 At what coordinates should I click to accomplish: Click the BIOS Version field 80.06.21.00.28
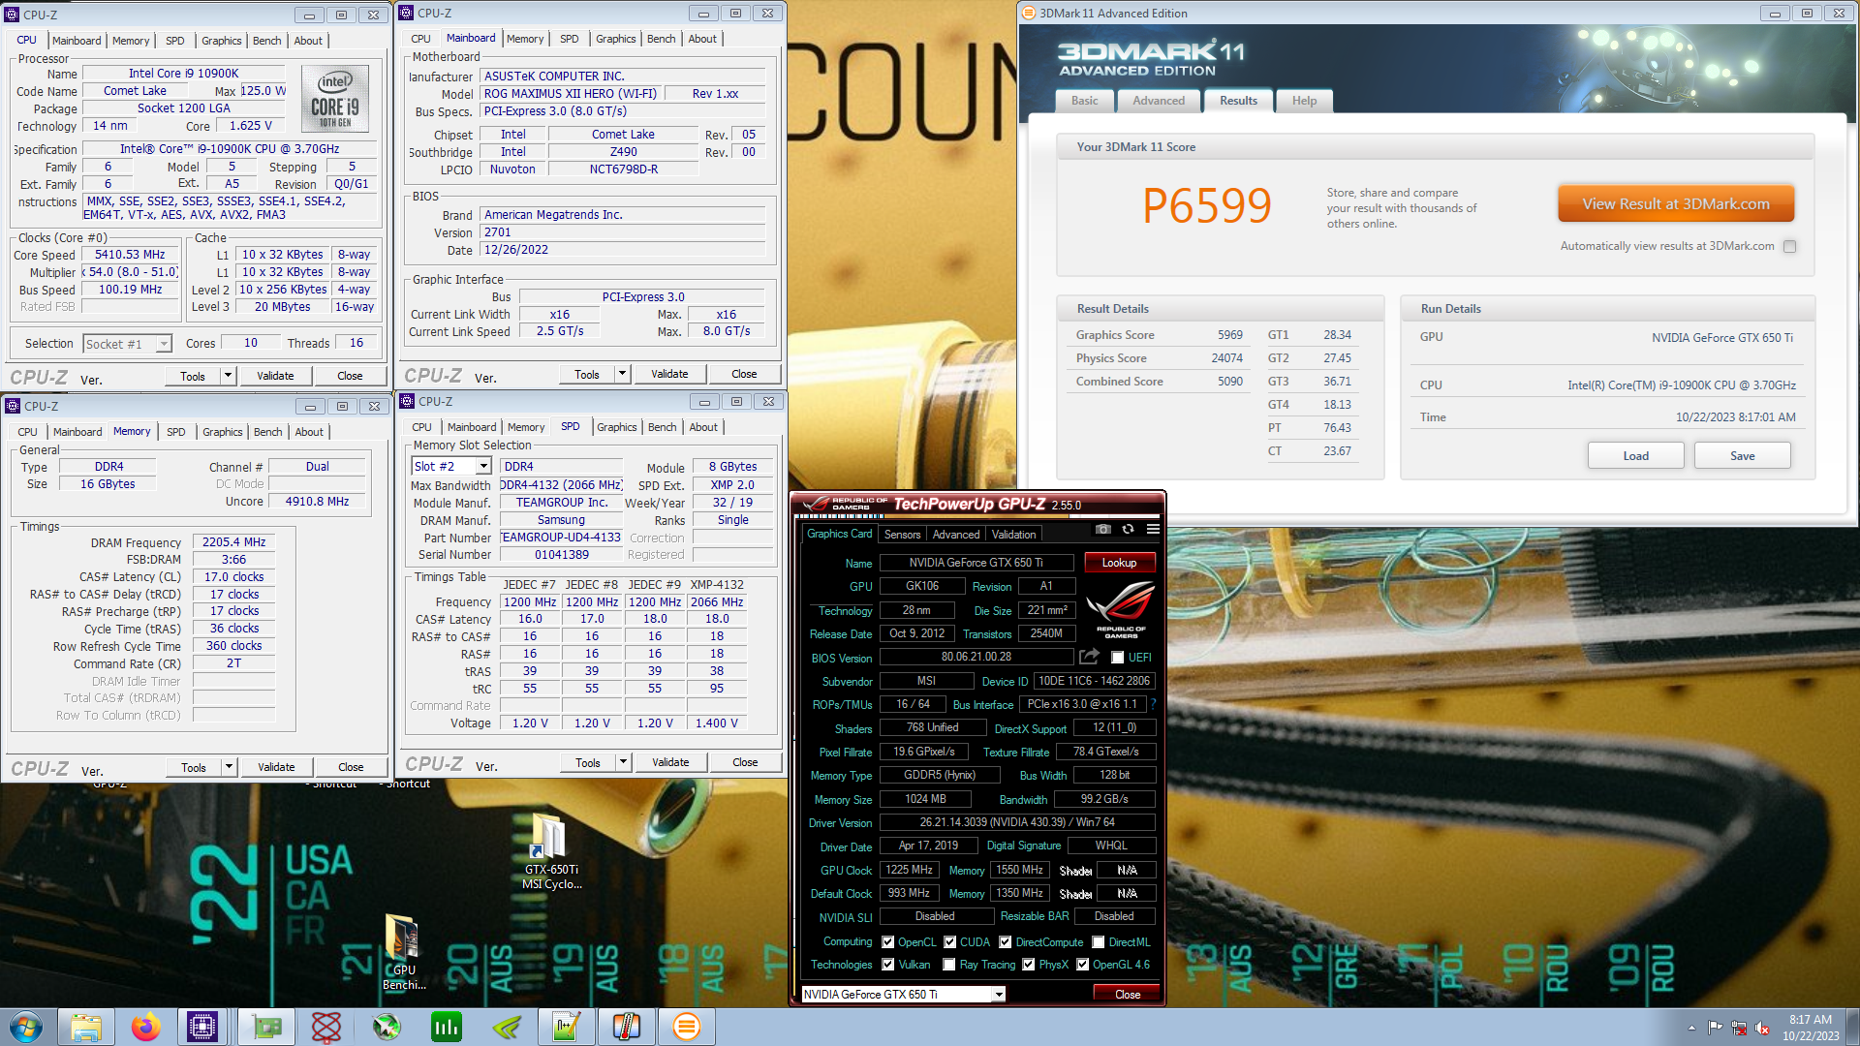click(976, 657)
